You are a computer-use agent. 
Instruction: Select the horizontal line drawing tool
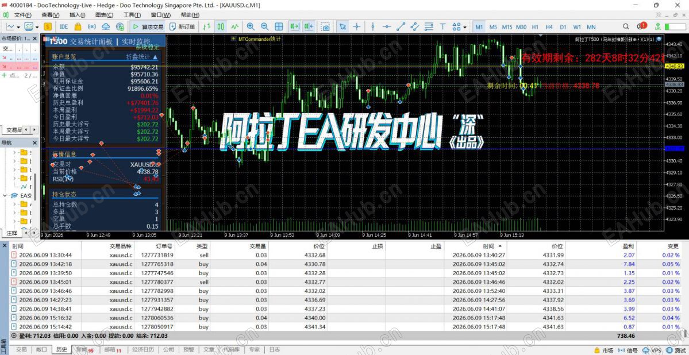pos(387,27)
